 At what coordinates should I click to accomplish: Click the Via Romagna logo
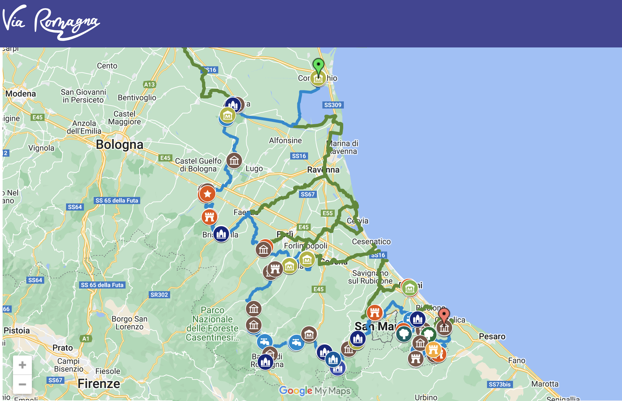click(51, 23)
